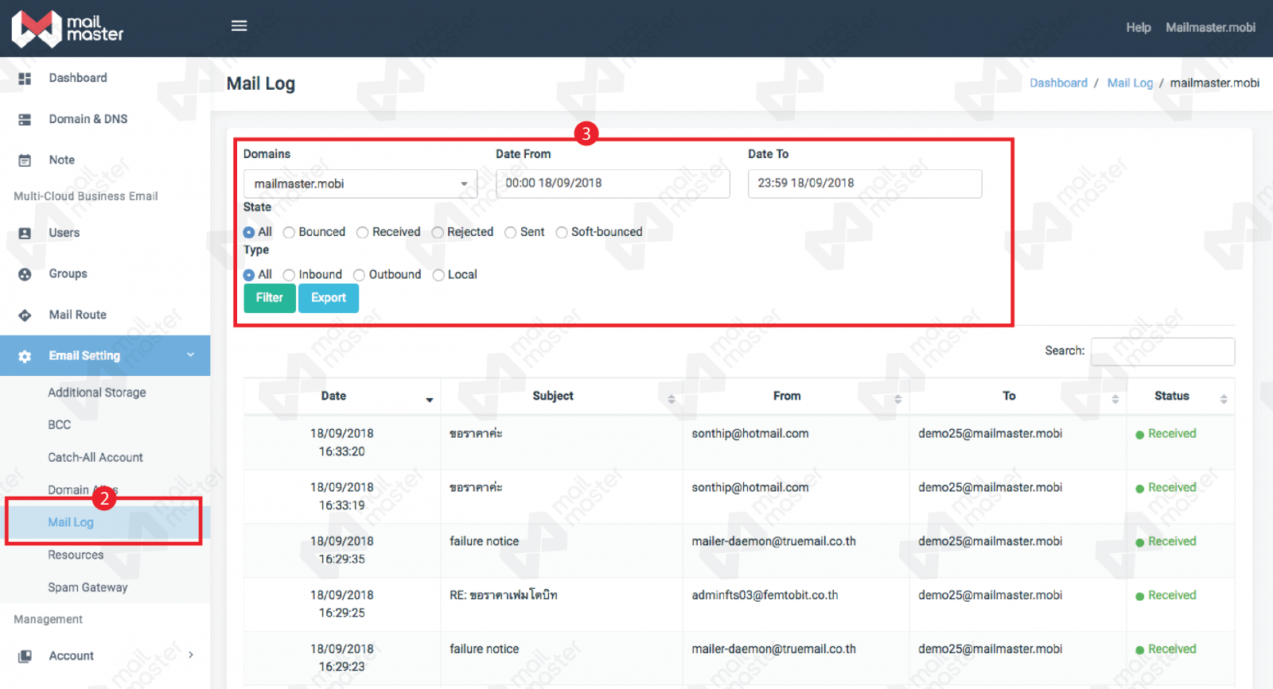Select the Inbound type radio button
The width and height of the screenshot is (1273, 689).
pyautogui.click(x=289, y=275)
